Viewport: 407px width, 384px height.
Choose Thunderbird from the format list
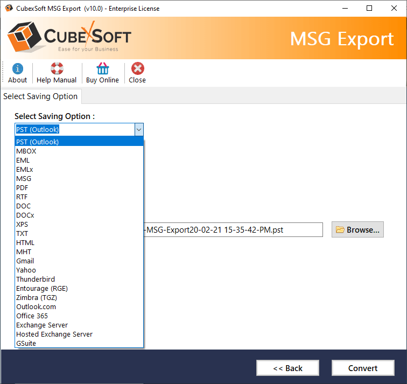[x=36, y=280]
